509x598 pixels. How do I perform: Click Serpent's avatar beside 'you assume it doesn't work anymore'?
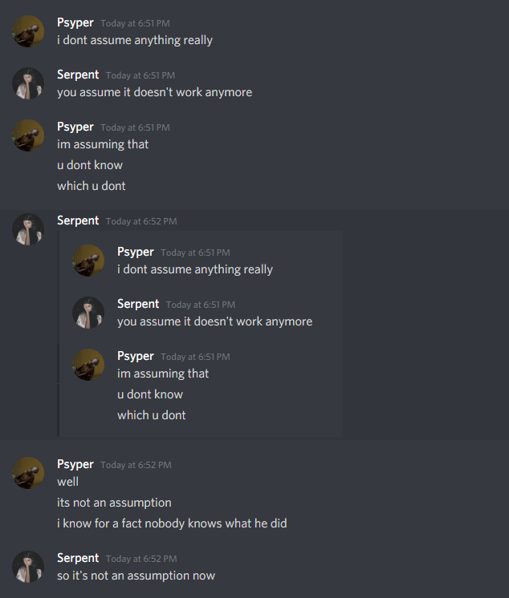[28, 83]
